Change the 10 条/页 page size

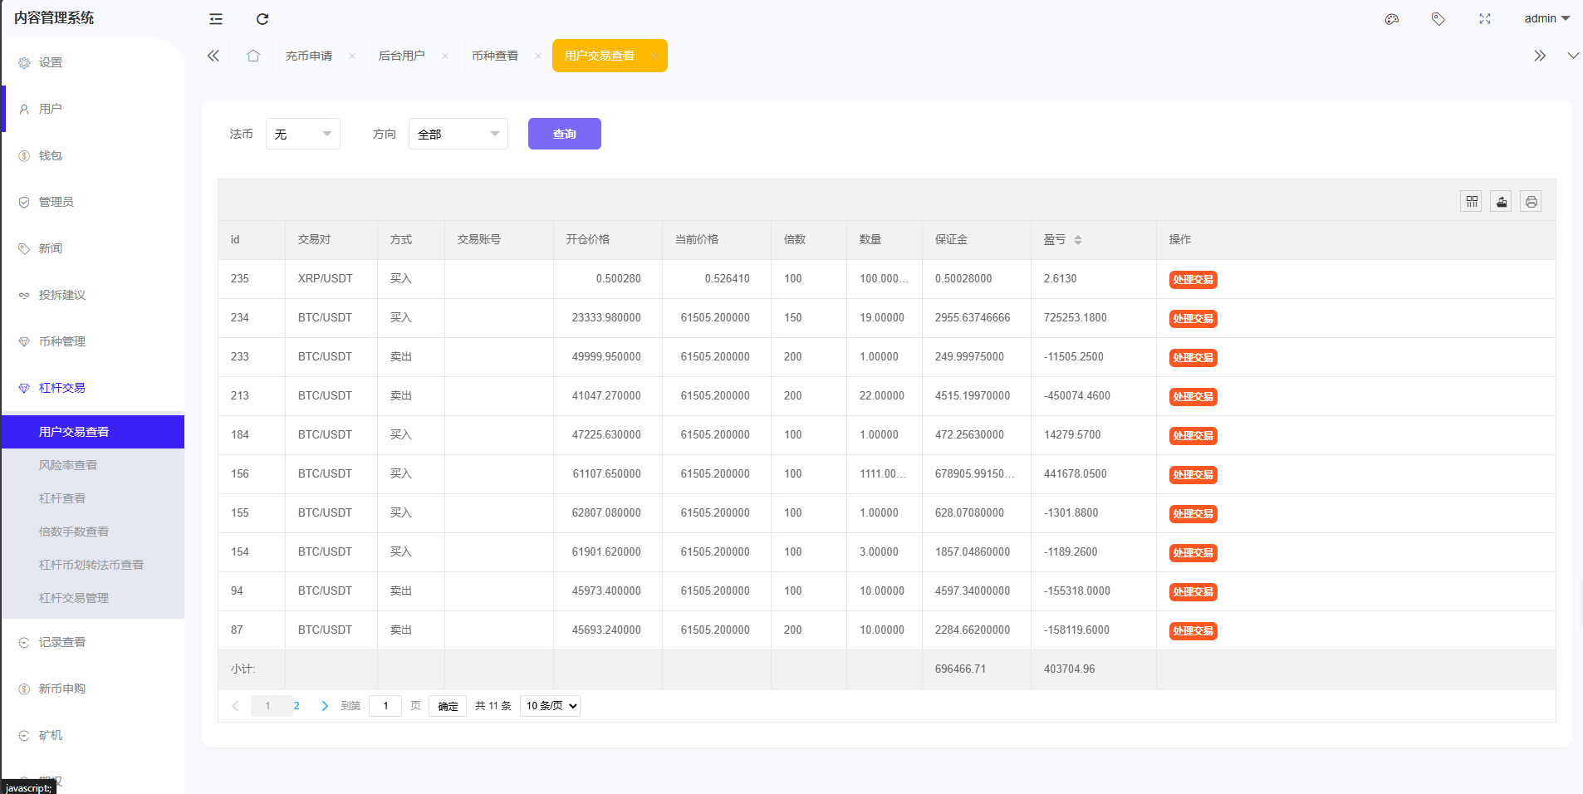tap(550, 706)
